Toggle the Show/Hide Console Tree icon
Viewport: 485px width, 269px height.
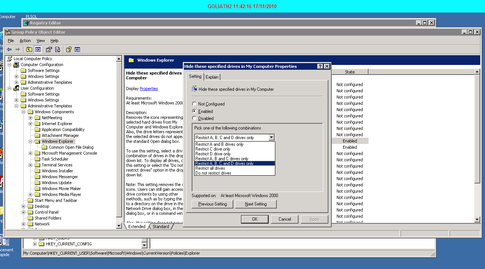[38, 49]
